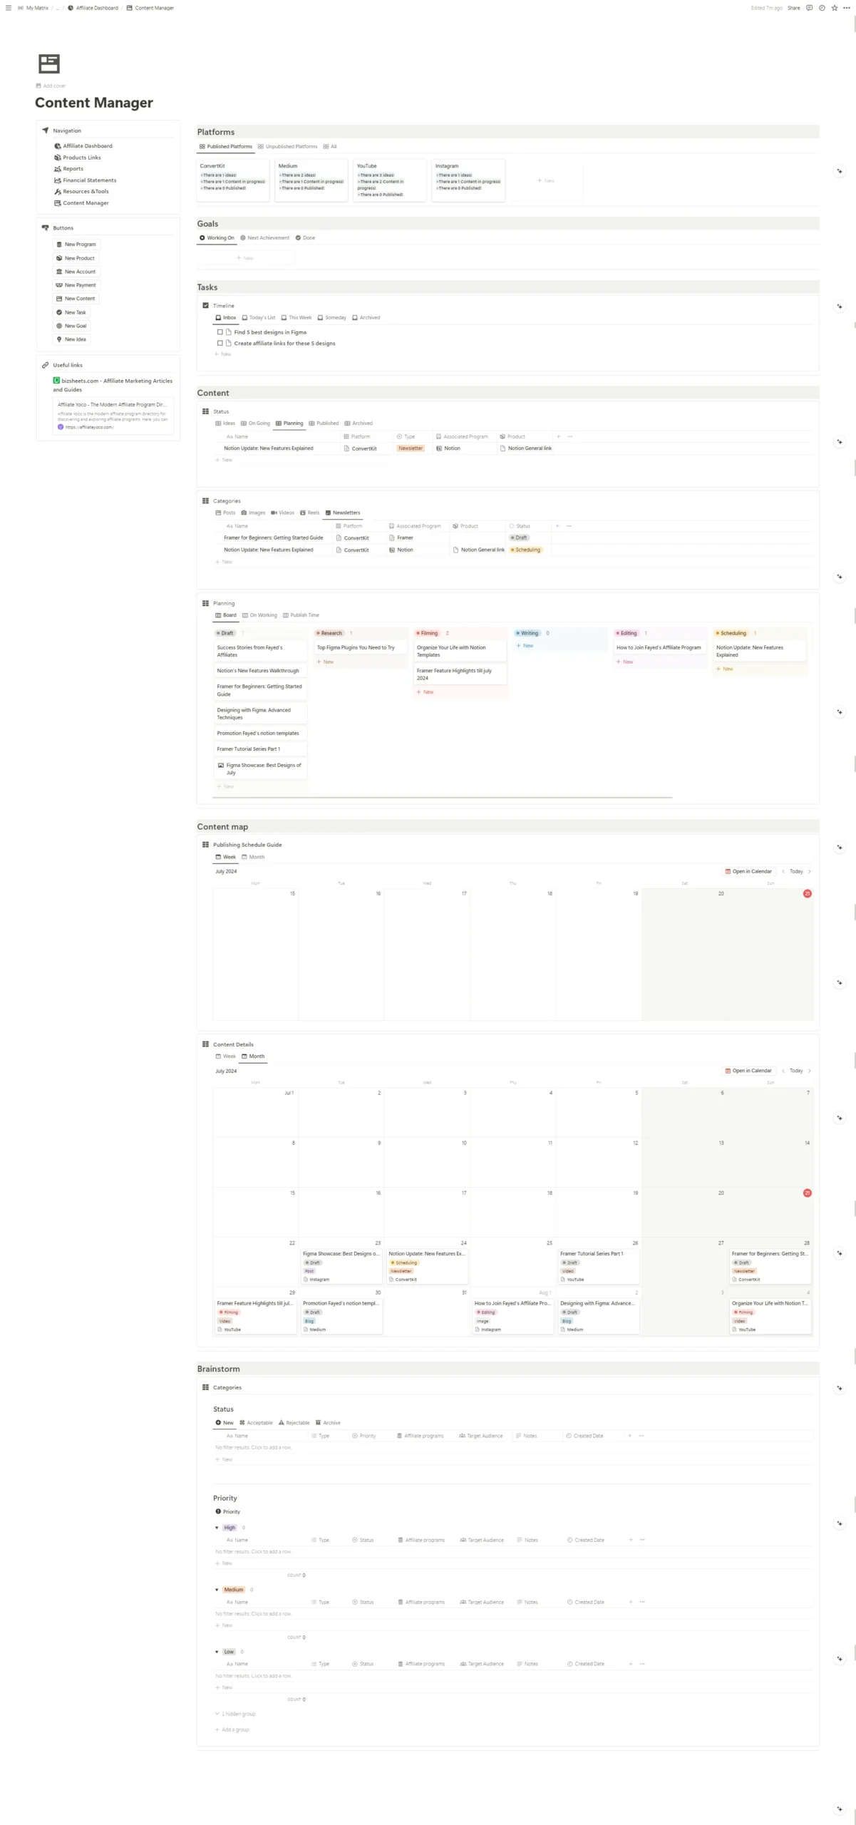The width and height of the screenshot is (856, 1825).
Task: Collapse the Low priority group
Action: click(217, 1652)
